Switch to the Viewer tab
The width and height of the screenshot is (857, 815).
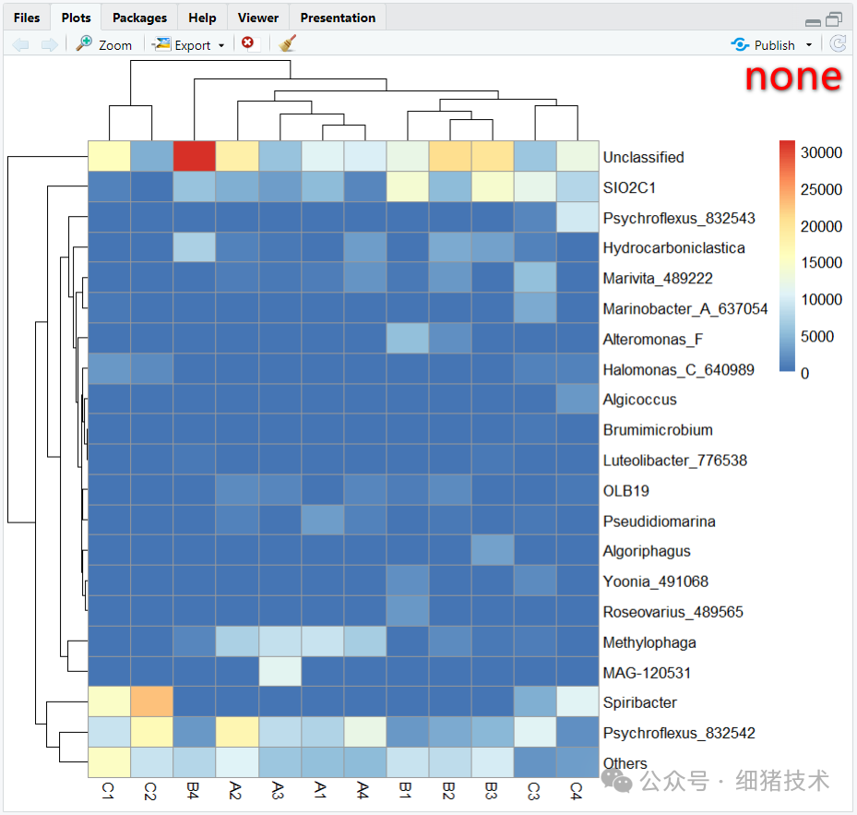[x=257, y=17]
